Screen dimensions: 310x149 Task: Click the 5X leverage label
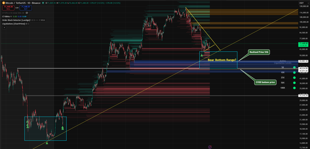click(283, 67)
